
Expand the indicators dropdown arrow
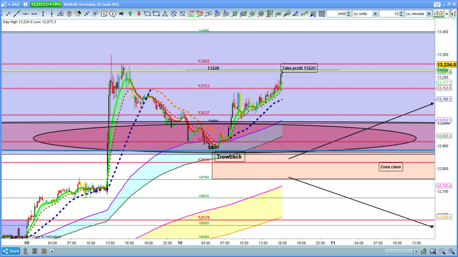tap(447, 14)
